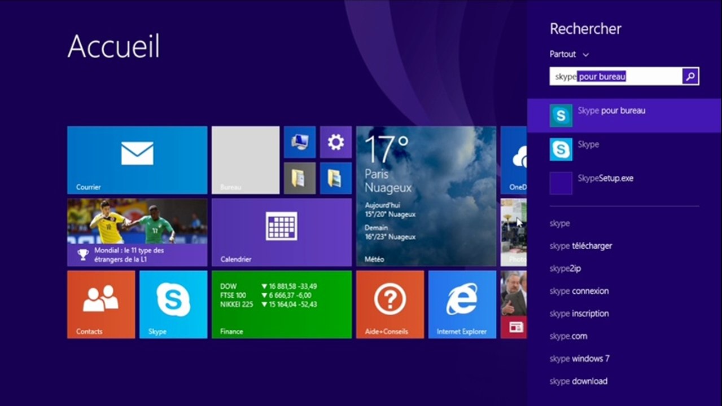Image resolution: width=722 pixels, height=406 pixels.
Task: Open the Aide+Conseils help tile
Action: tap(390, 304)
